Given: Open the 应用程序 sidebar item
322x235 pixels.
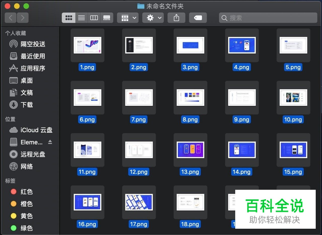Looking at the screenshot, I should coord(33,68).
